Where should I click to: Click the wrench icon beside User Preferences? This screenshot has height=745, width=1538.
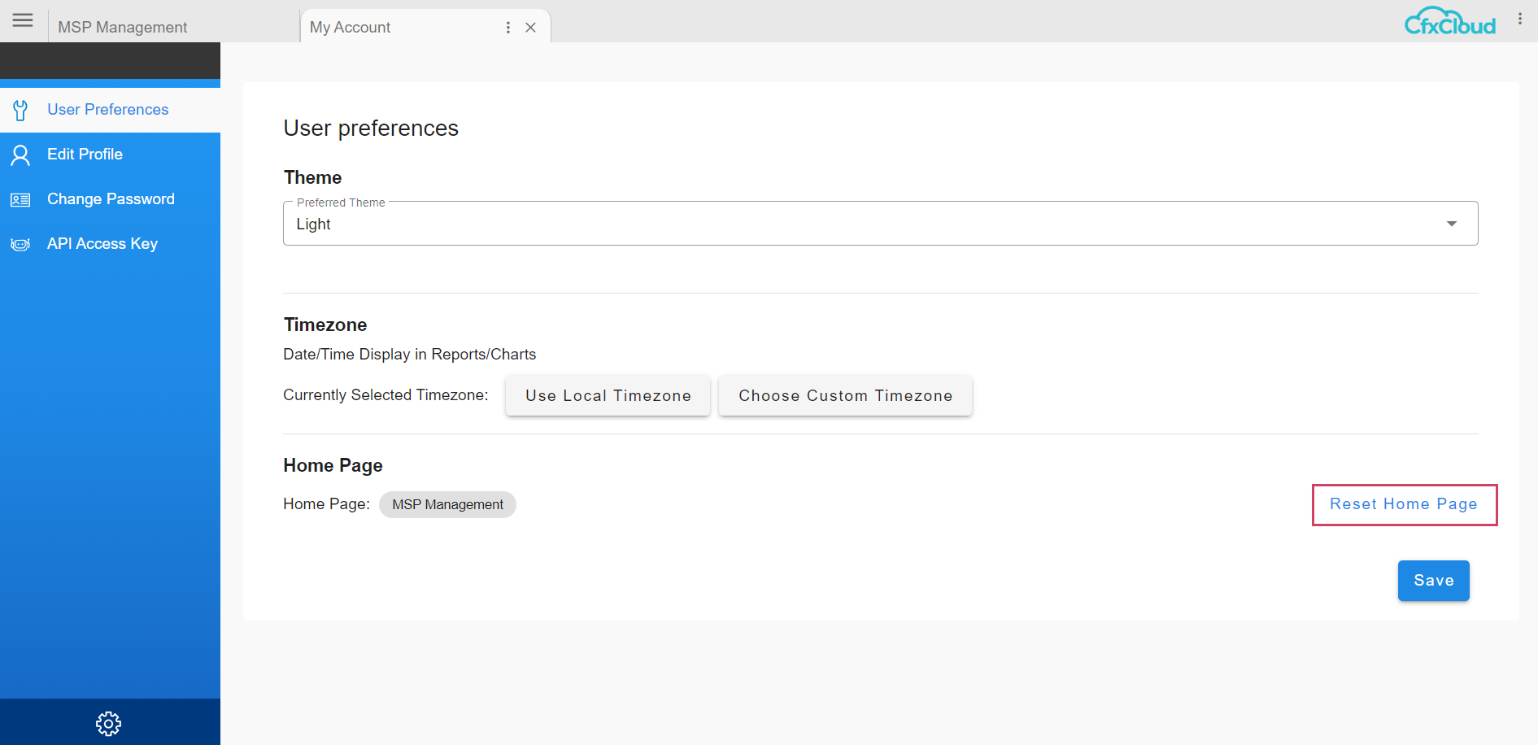(20, 110)
